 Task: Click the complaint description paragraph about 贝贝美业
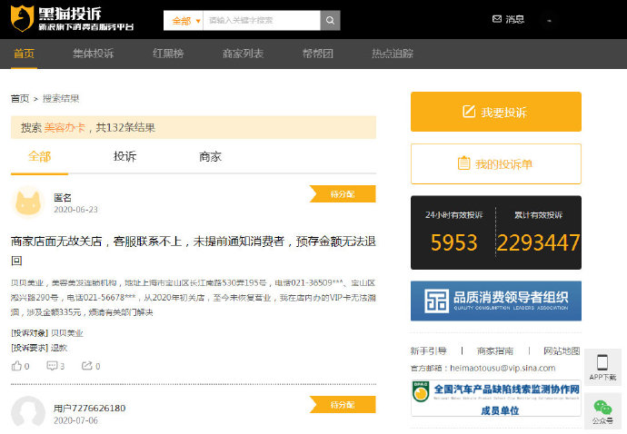click(194, 297)
